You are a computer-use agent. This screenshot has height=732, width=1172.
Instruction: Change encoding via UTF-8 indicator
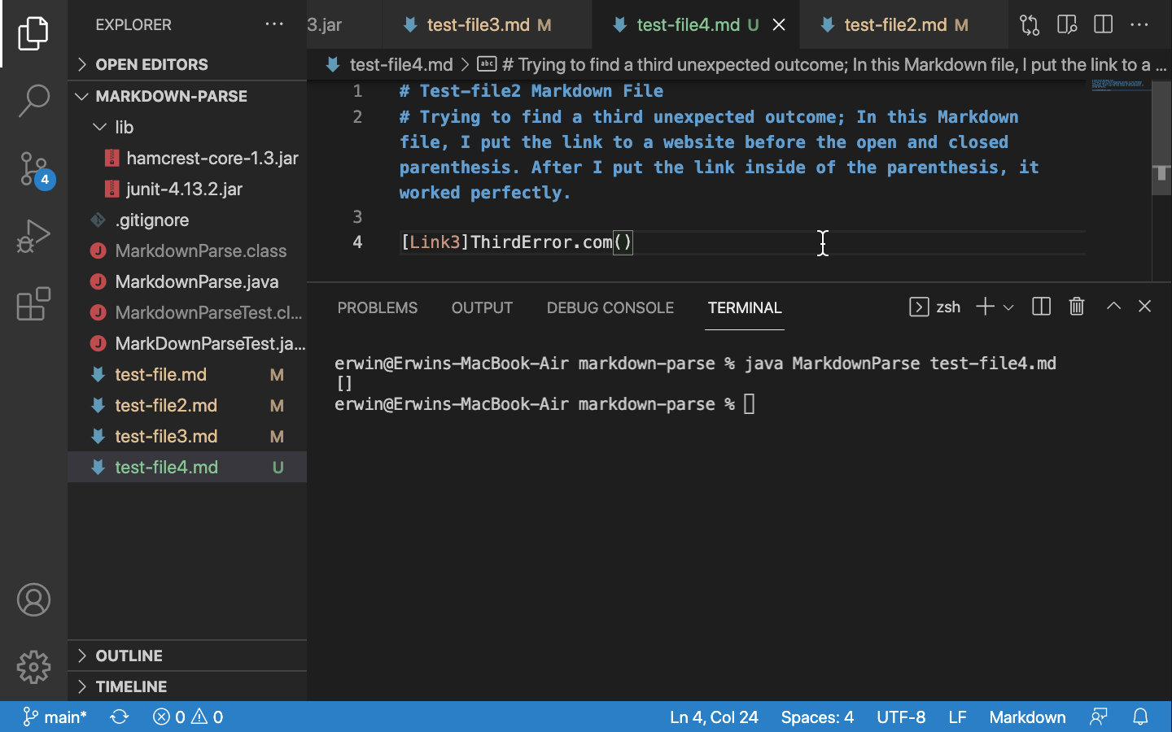(x=901, y=717)
